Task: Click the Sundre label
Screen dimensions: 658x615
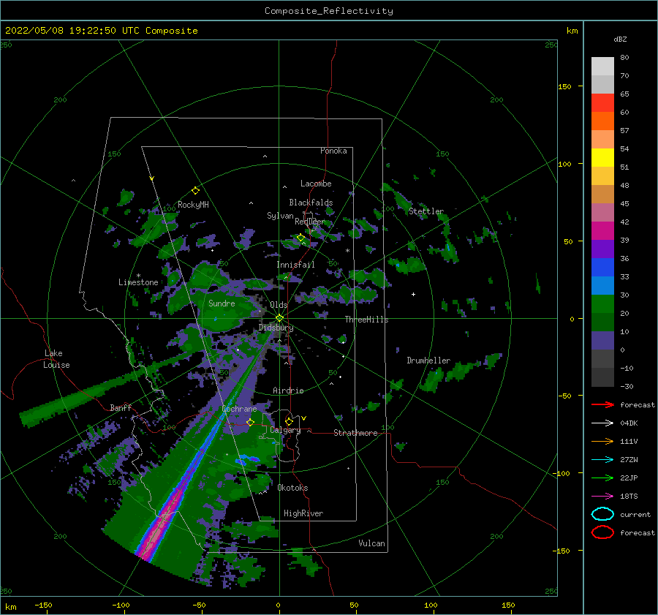Action: tap(222, 303)
